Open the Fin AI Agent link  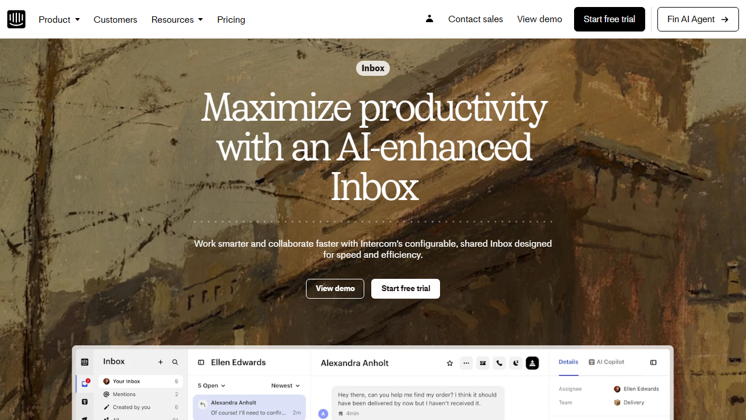[x=698, y=19]
